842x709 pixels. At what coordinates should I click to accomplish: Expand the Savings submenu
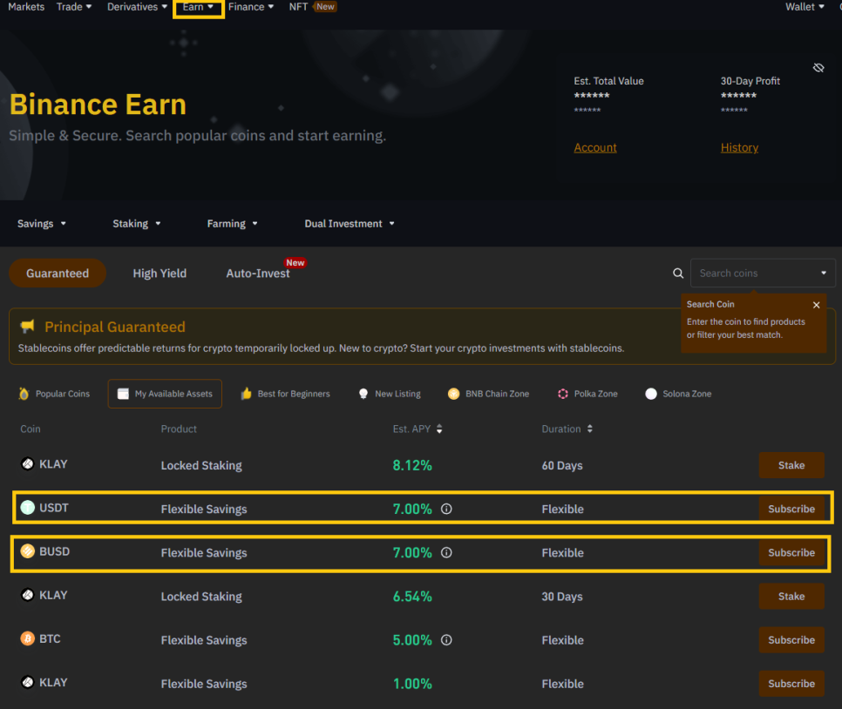click(41, 223)
